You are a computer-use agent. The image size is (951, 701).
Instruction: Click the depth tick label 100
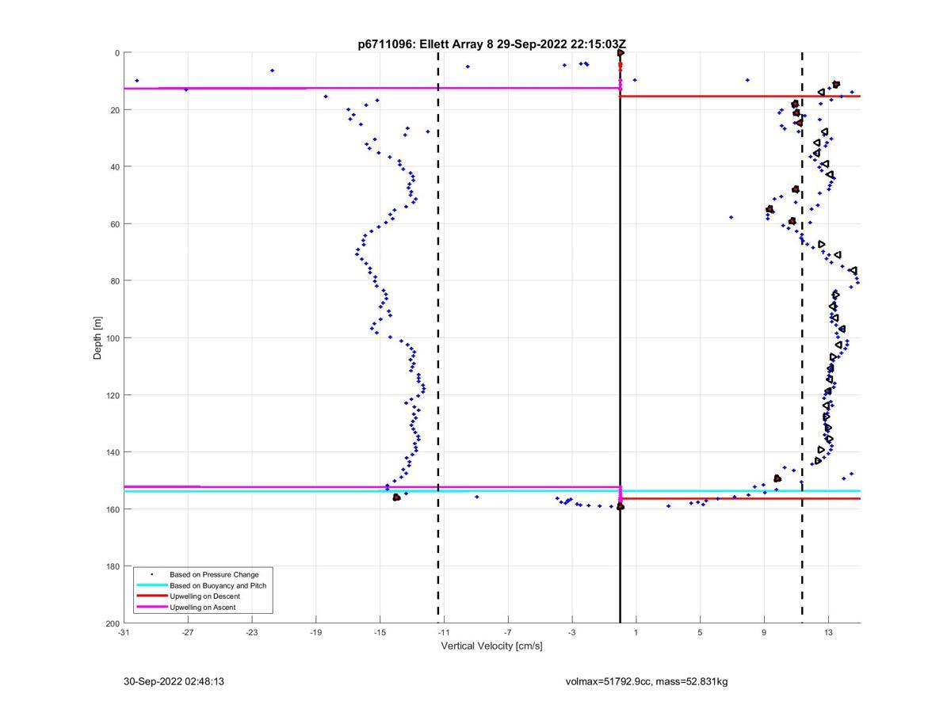click(x=113, y=338)
